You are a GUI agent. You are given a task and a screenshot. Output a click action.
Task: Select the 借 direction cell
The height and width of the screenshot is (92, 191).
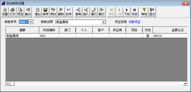click(148, 36)
